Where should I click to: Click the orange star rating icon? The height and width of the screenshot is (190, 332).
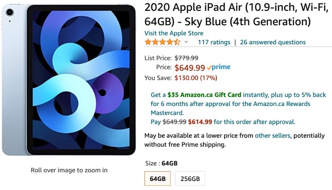click(x=162, y=42)
